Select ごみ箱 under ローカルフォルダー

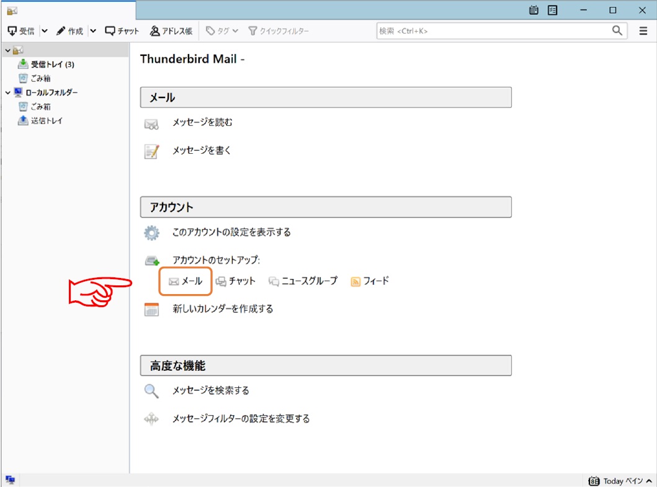[34, 107]
